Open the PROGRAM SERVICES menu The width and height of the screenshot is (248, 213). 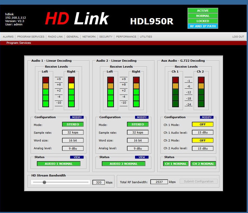coord(31,37)
